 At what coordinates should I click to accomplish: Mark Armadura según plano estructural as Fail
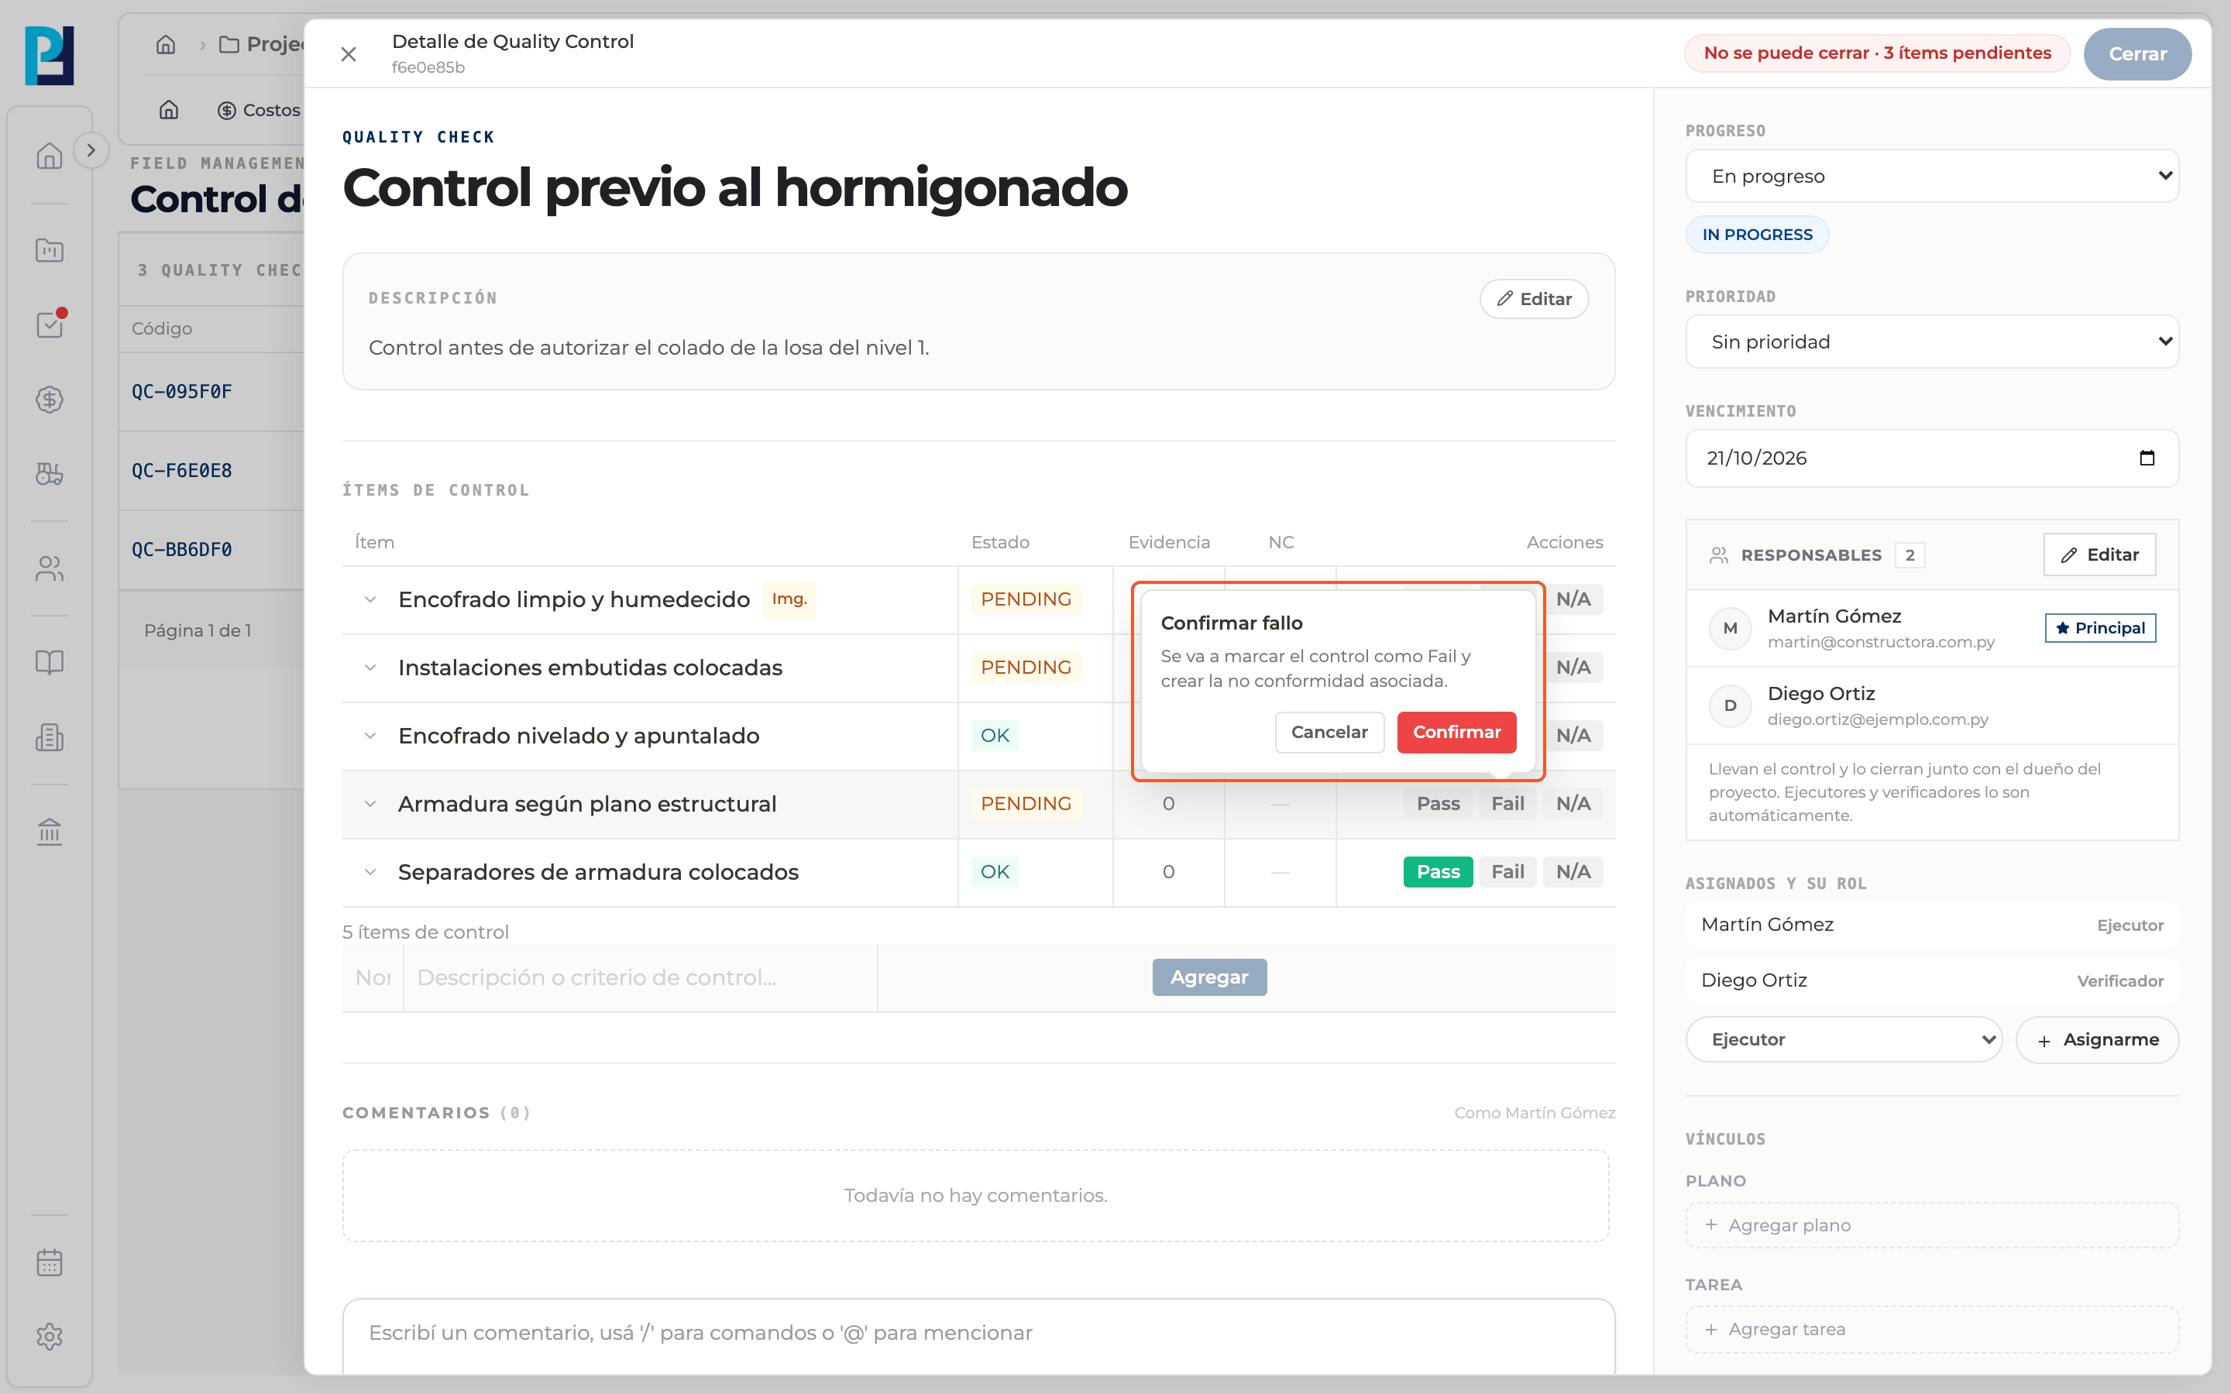coord(1507,804)
